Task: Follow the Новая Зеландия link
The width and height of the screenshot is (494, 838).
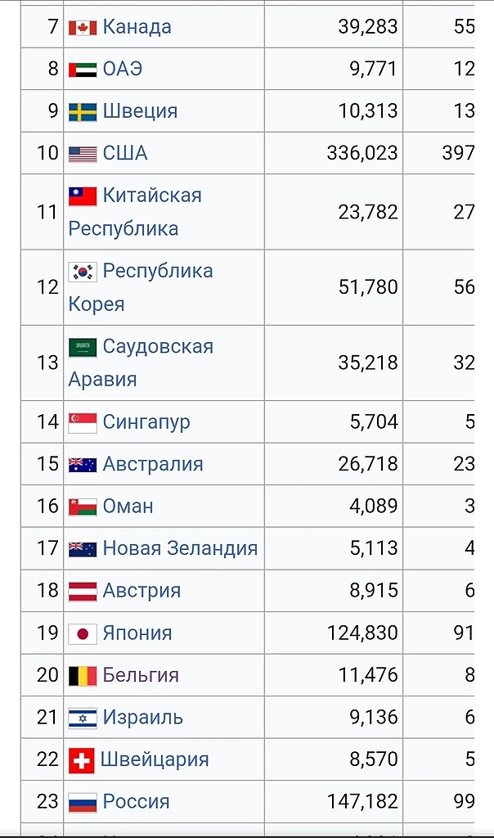Action: [180, 548]
